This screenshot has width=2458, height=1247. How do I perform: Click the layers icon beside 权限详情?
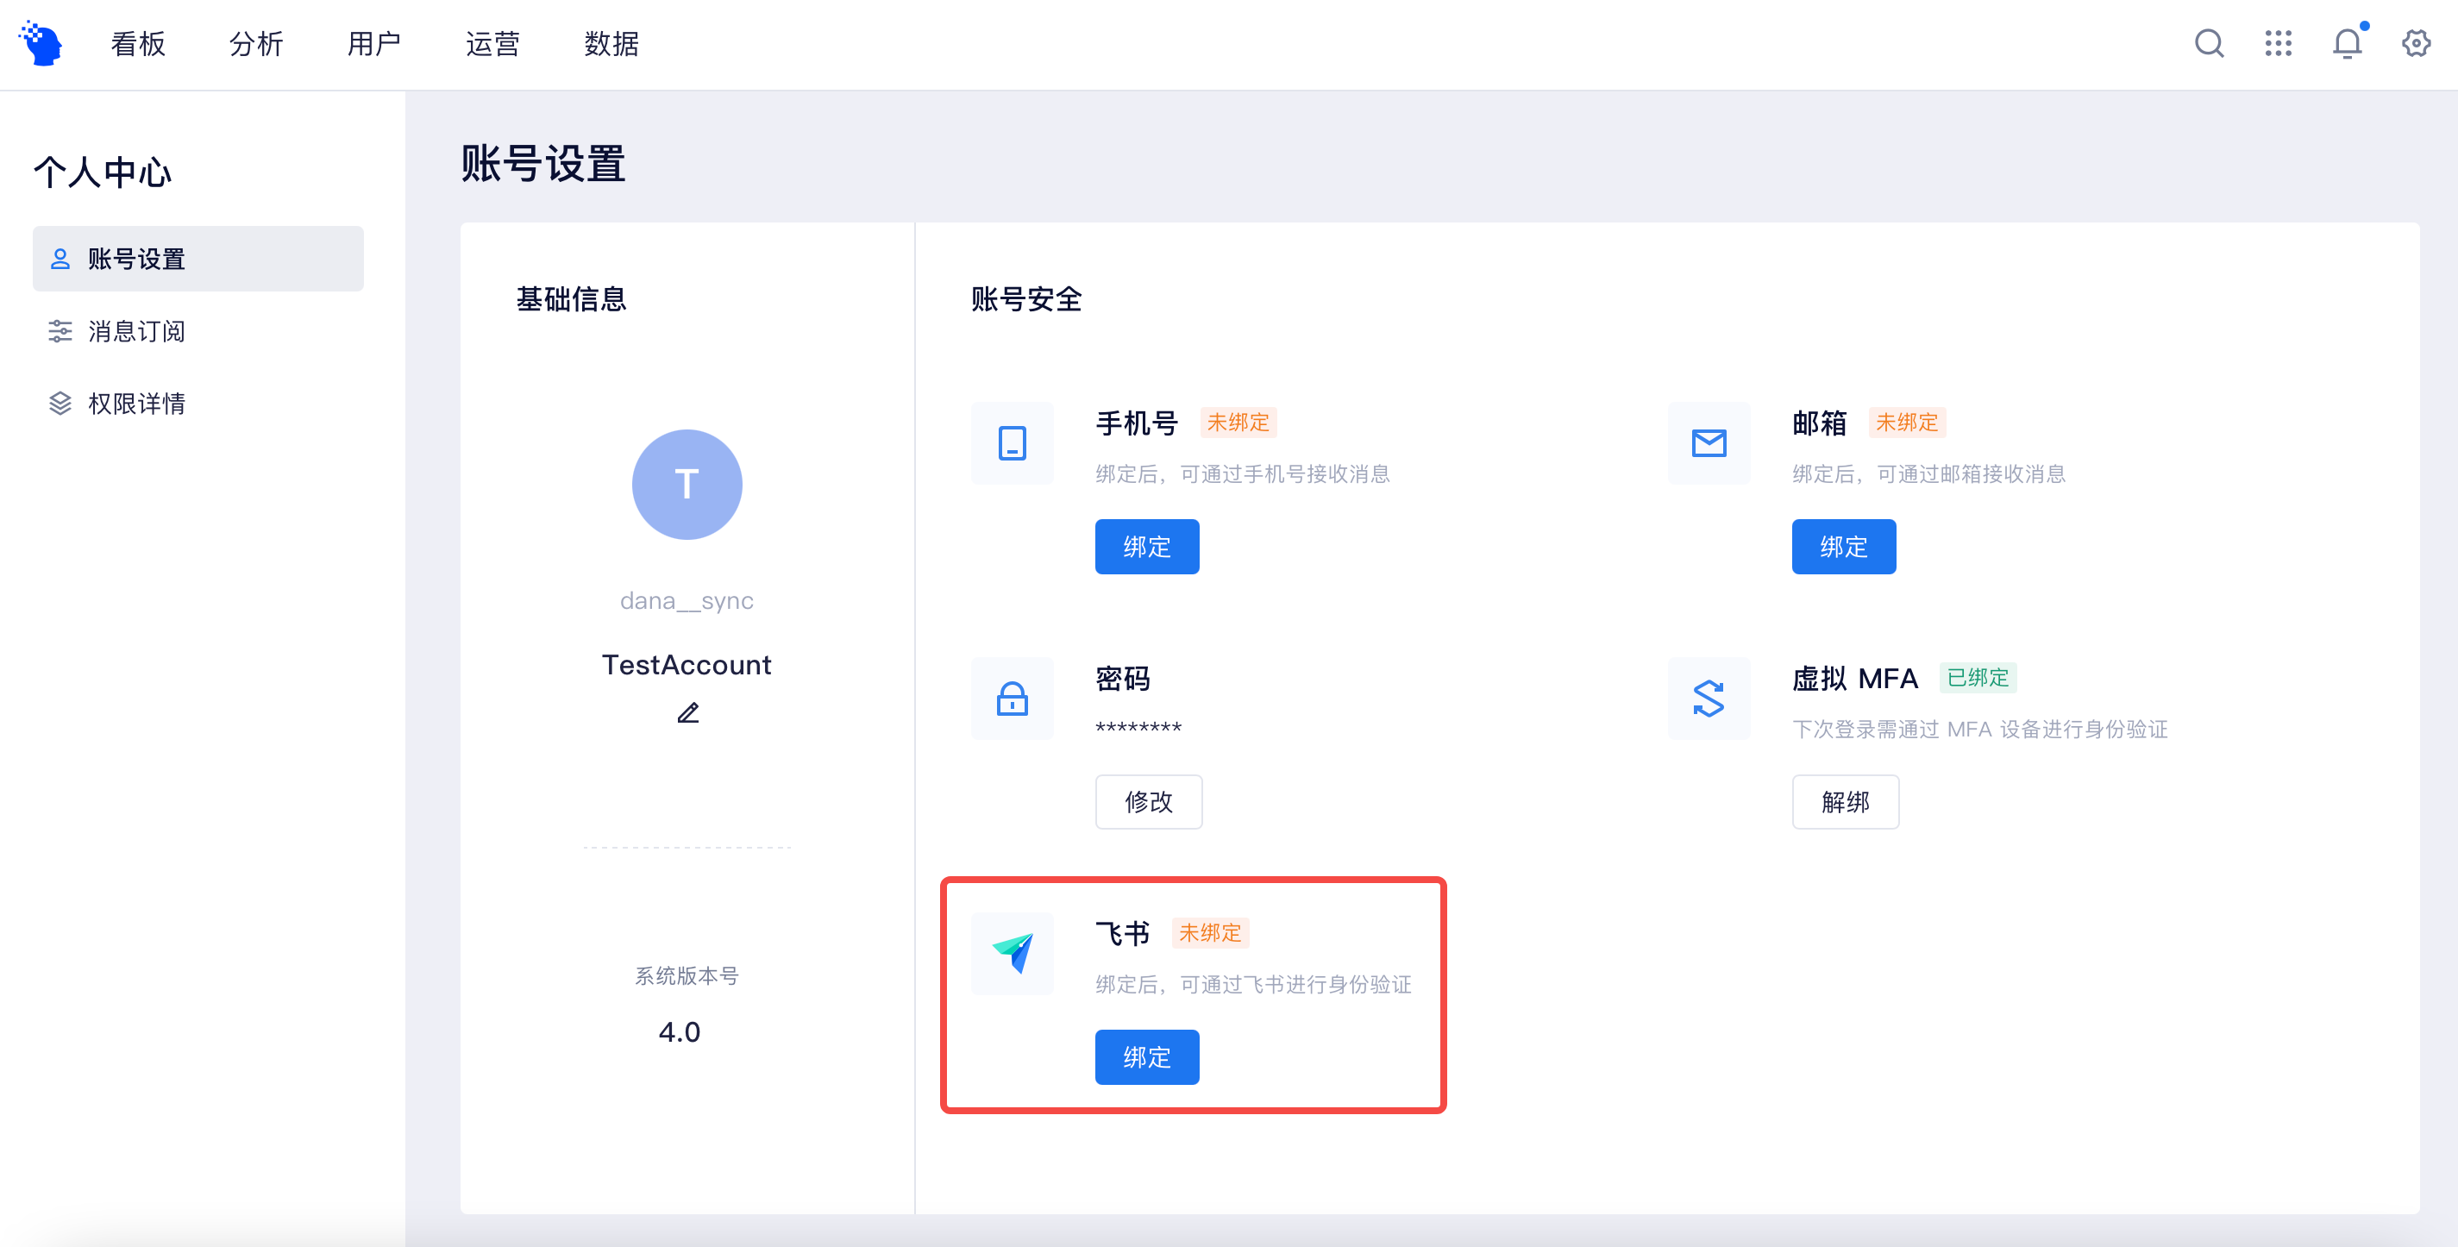pos(60,404)
